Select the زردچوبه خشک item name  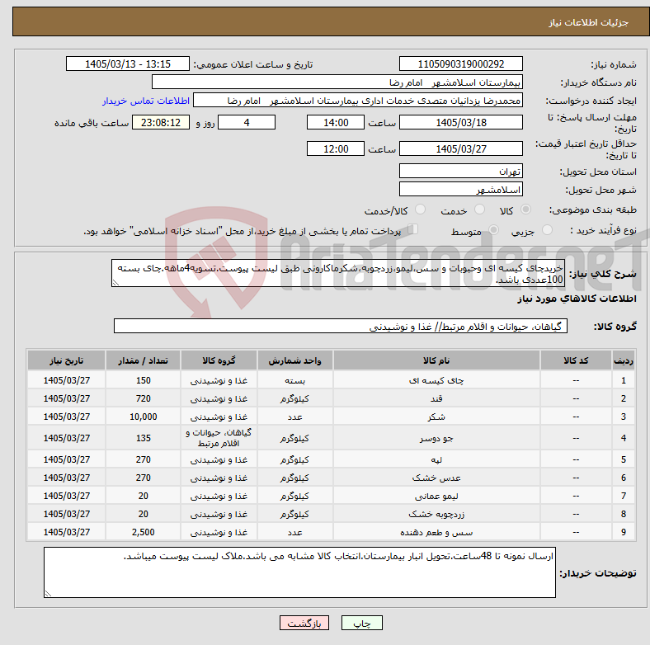pyautogui.click(x=436, y=515)
